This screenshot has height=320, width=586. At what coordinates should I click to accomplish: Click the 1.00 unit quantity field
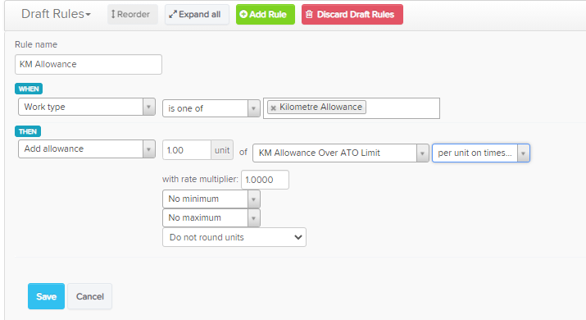(187, 150)
